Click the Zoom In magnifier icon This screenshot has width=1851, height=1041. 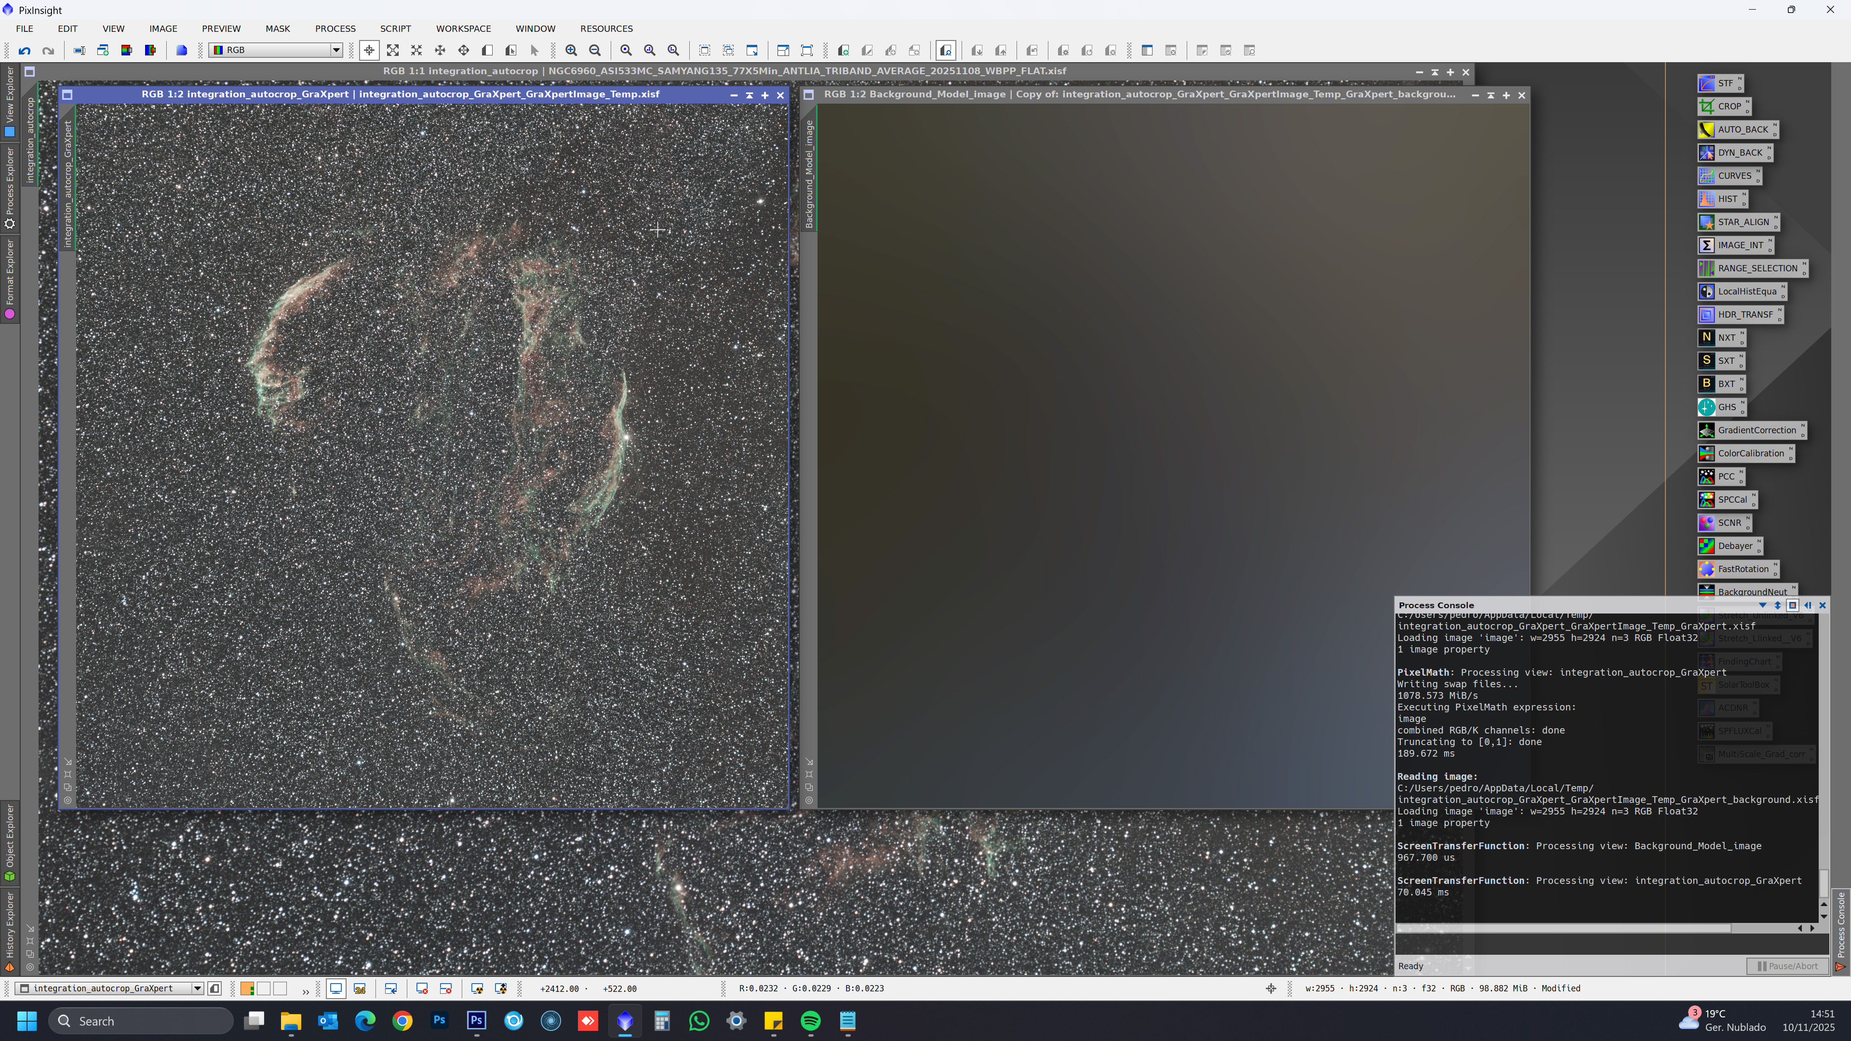[571, 50]
